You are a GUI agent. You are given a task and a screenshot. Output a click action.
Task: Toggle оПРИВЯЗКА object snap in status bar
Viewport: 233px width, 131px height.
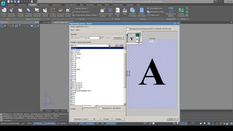pyautogui.click(x=38, y=123)
